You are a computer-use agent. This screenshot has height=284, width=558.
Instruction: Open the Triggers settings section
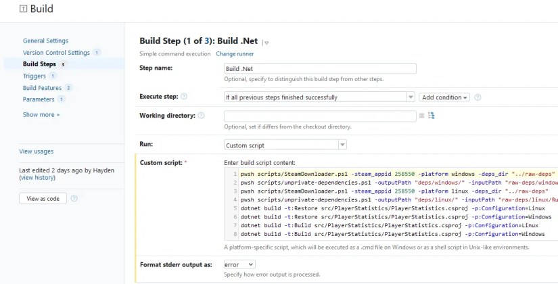34,76
